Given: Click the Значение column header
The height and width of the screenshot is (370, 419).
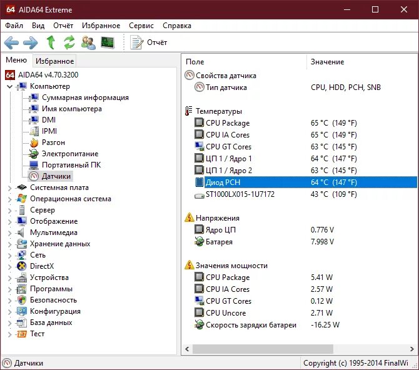Looking at the screenshot, I should point(362,62).
